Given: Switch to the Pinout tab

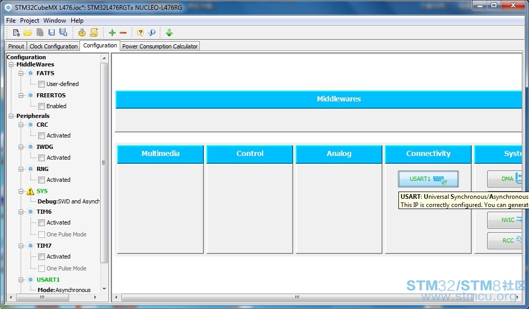Looking at the screenshot, I should pos(16,46).
